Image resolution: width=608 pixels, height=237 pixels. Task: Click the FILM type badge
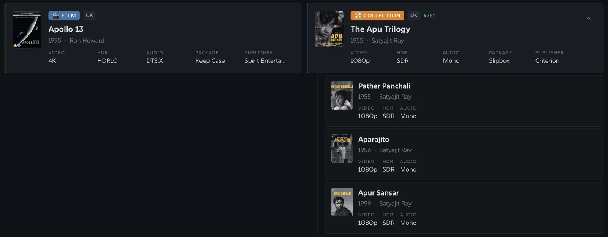pos(64,16)
